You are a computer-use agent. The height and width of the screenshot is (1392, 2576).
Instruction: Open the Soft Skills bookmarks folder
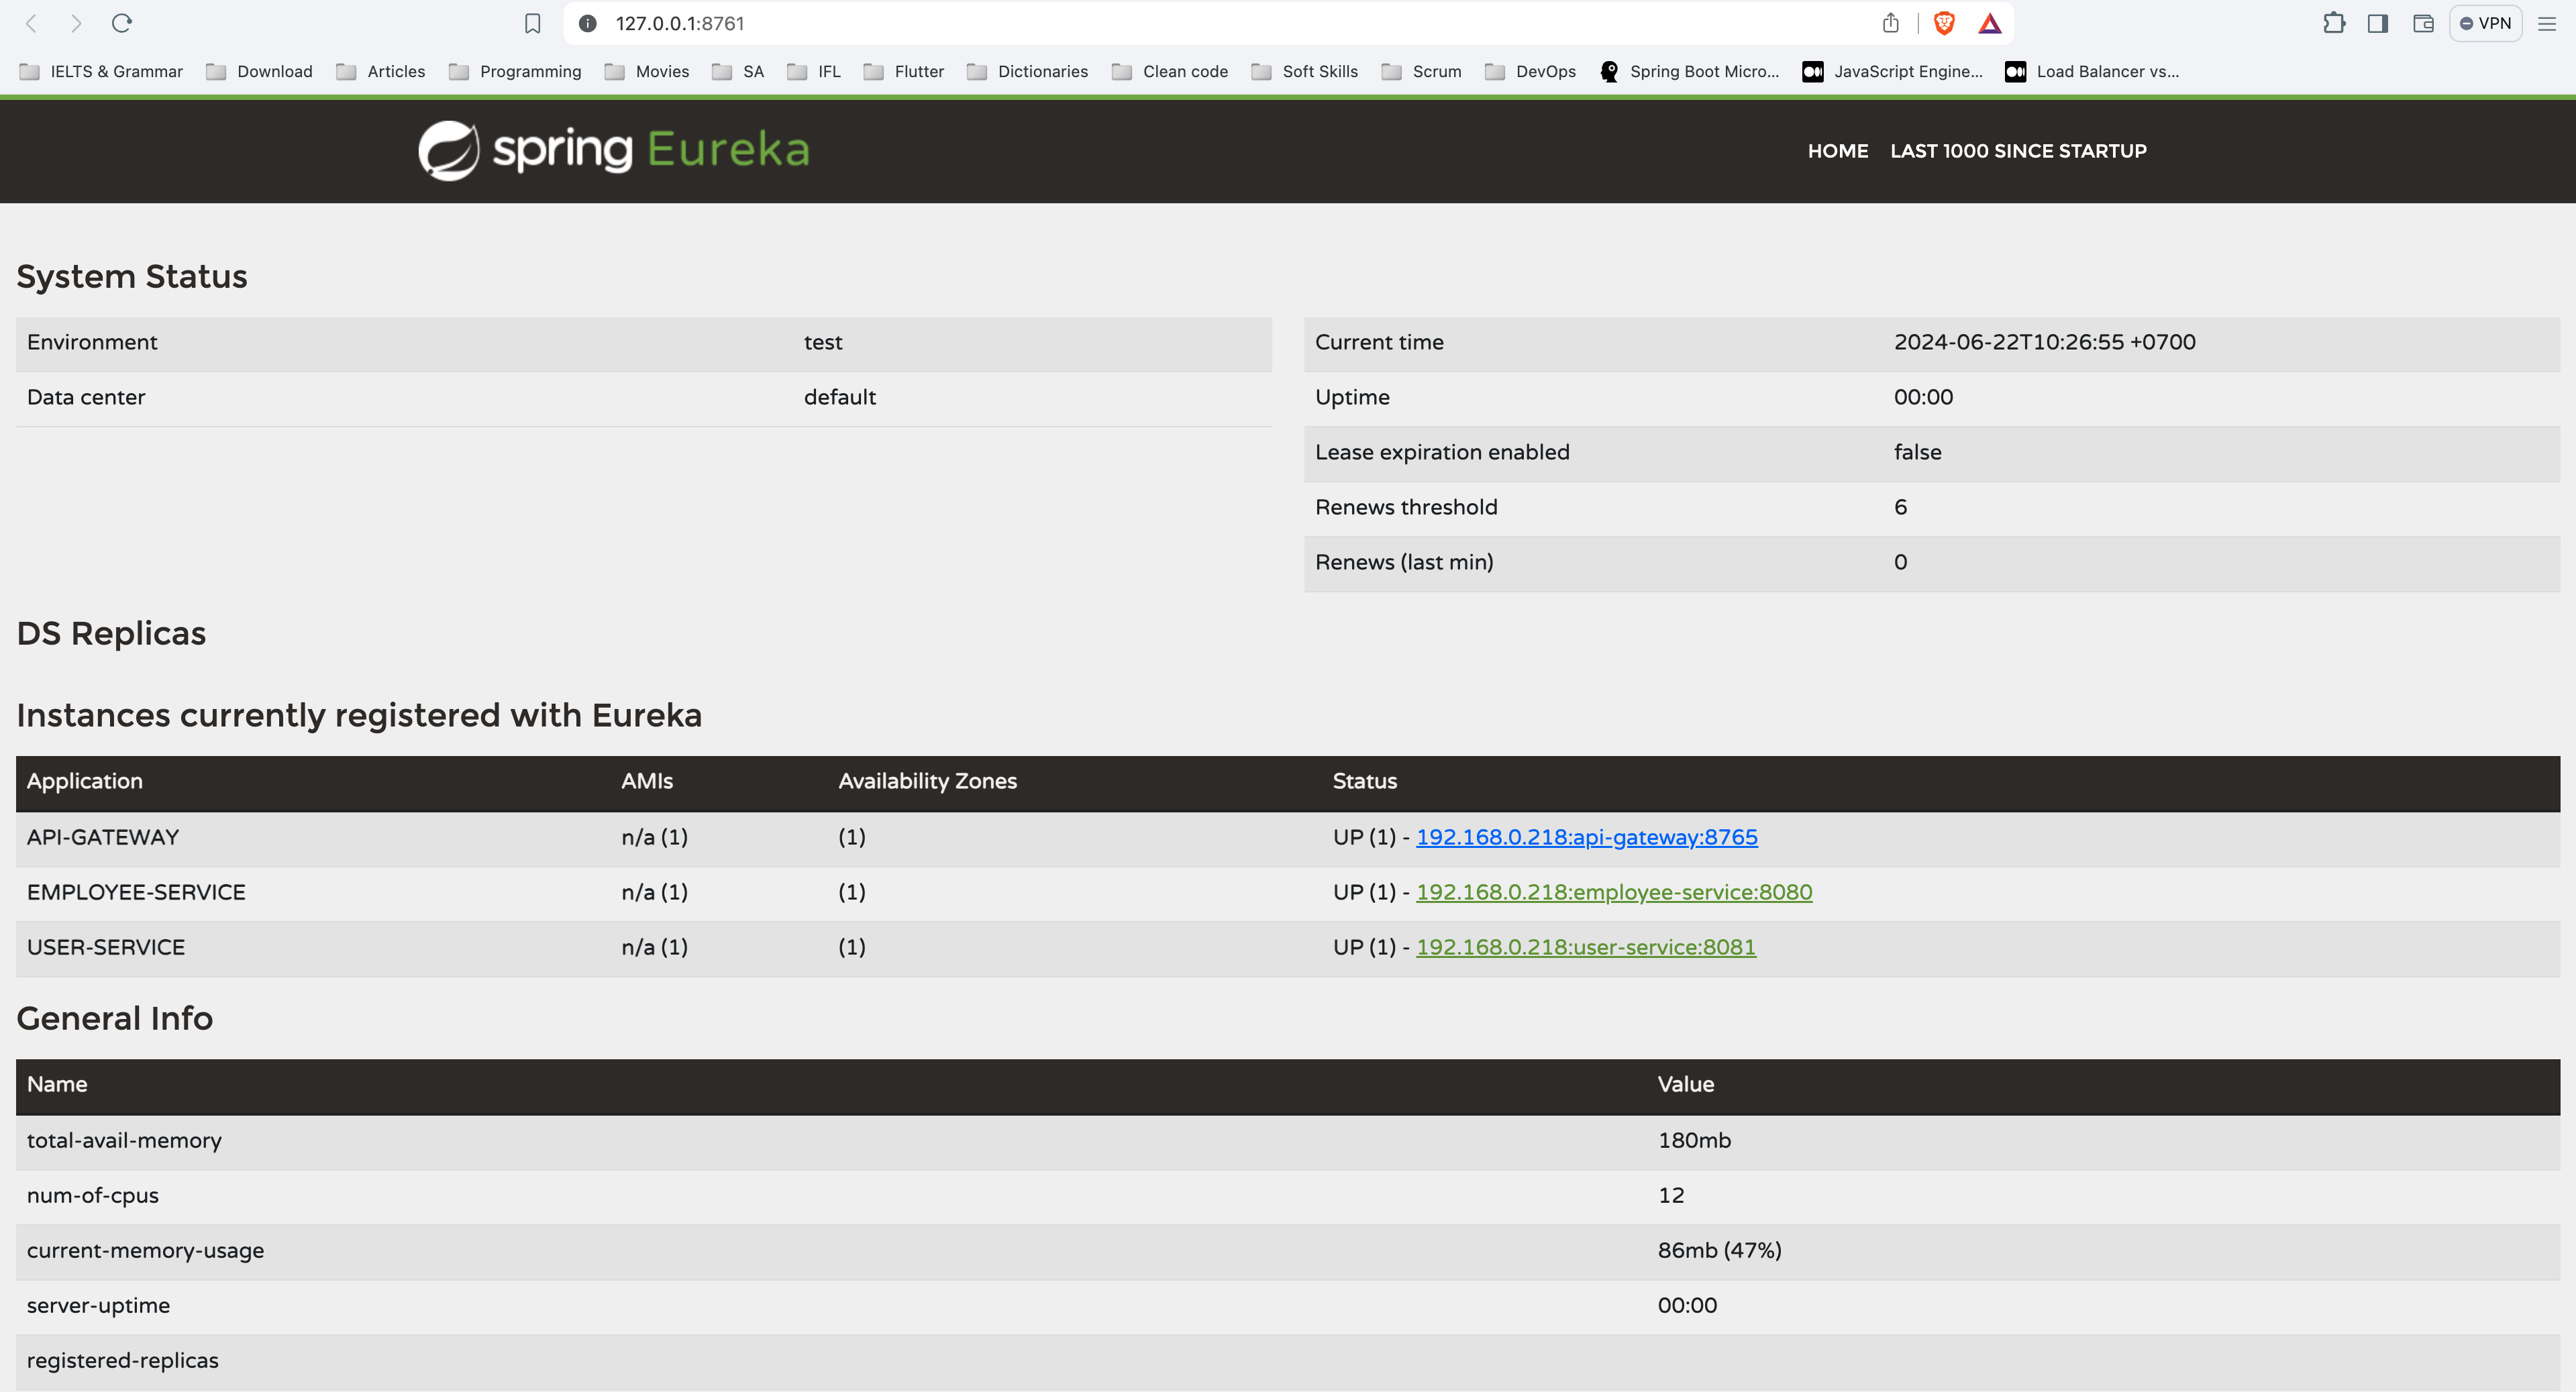[x=1305, y=71]
